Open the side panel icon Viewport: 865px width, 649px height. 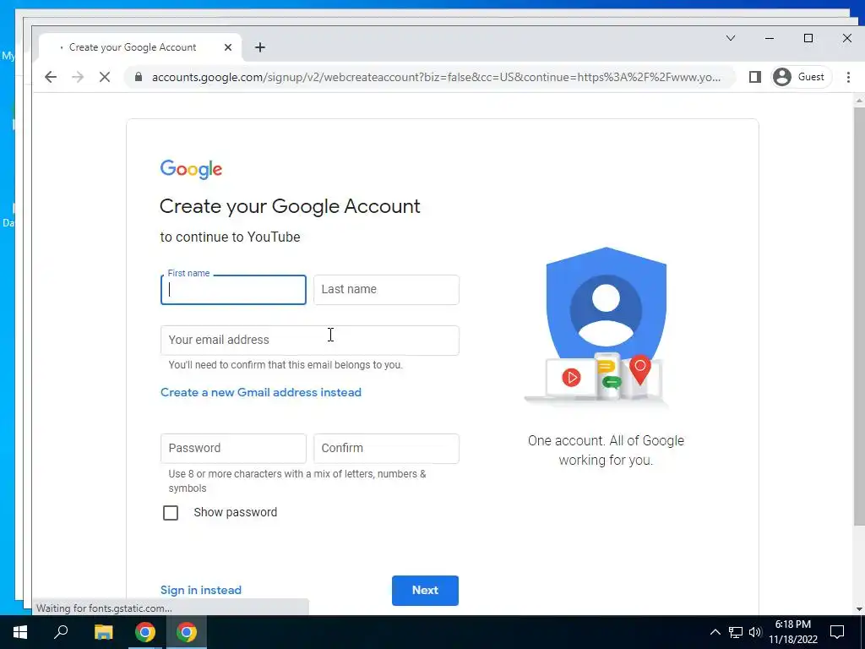pyautogui.click(x=755, y=77)
